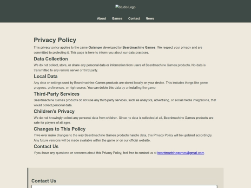Click Contact Us heading above the email line
The height and width of the screenshot is (188, 251).
coord(46,146)
